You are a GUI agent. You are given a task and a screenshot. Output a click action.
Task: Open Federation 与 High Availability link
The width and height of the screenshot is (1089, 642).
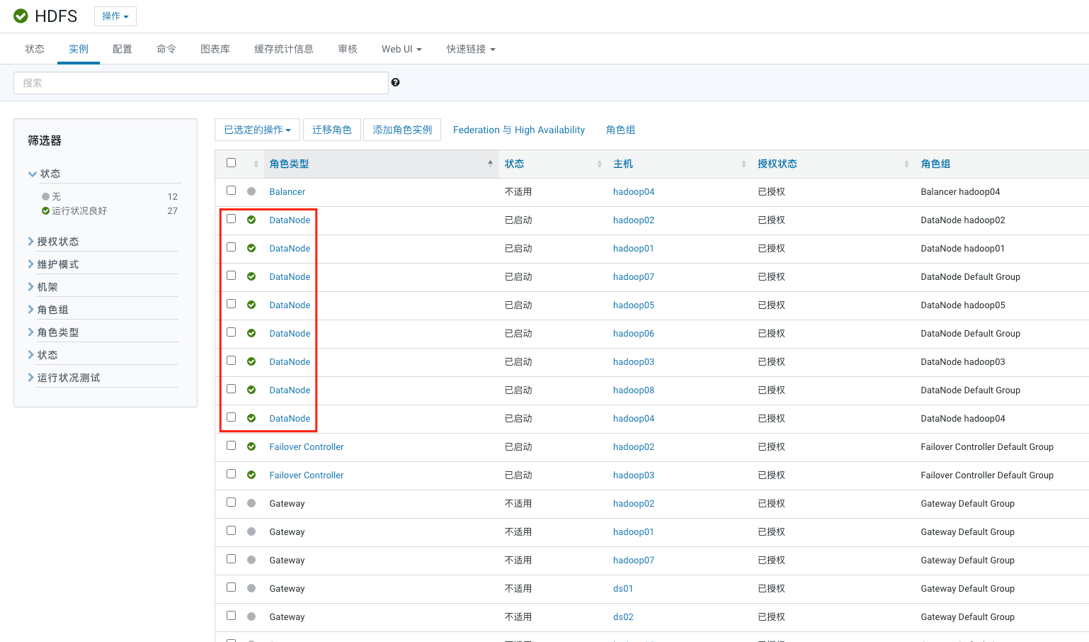[x=519, y=130]
